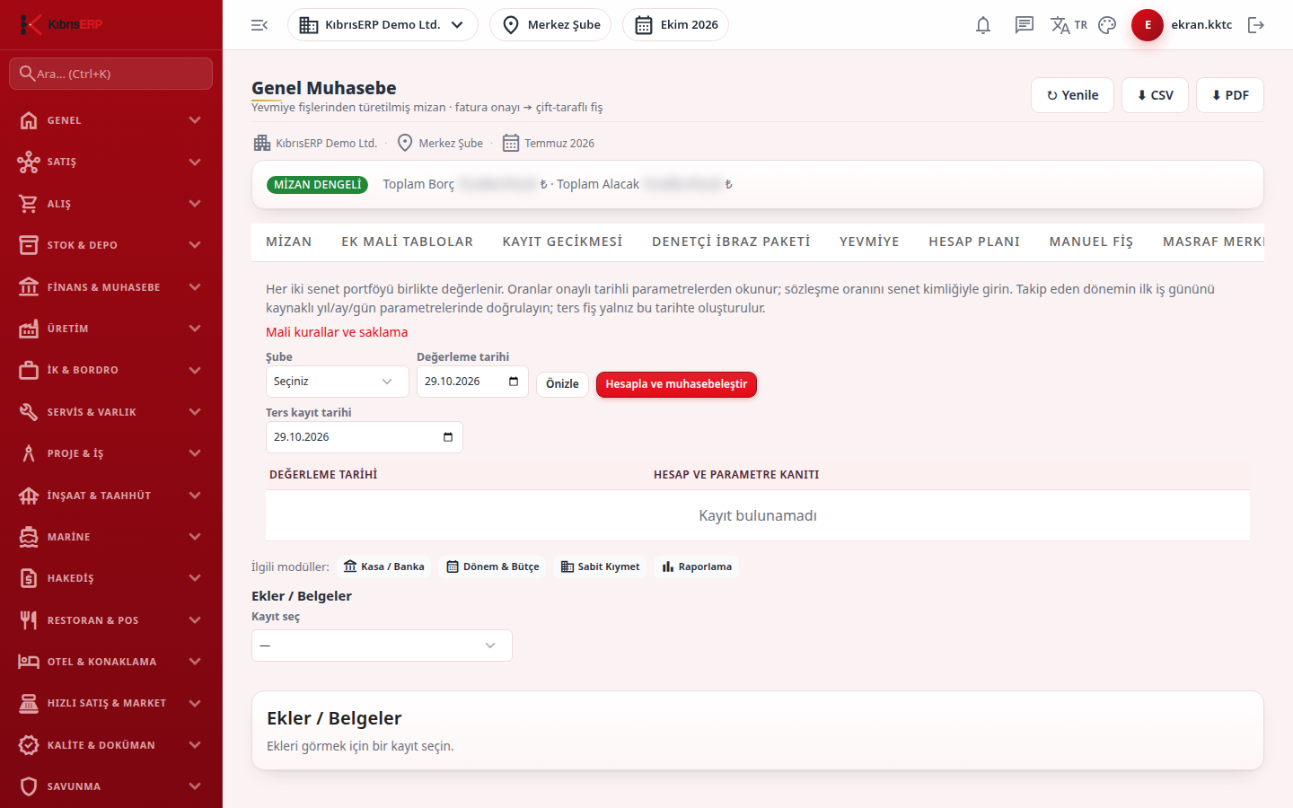Viewport: 1293px width, 808px height.
Task: Open Genel home icon in sidebar
Action: point(29,120)
